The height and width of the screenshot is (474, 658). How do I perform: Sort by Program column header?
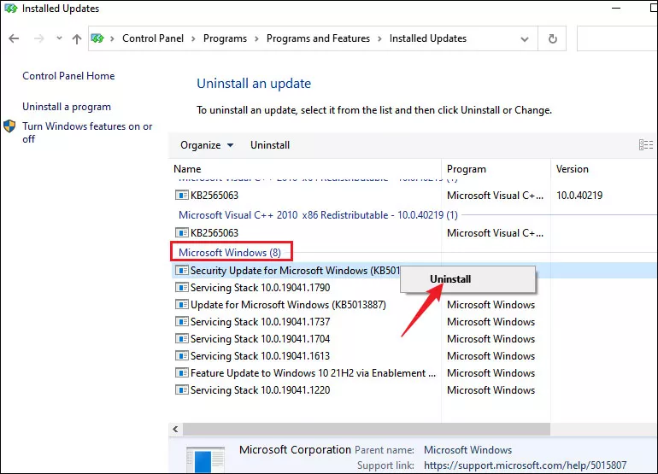click(467, 169)
